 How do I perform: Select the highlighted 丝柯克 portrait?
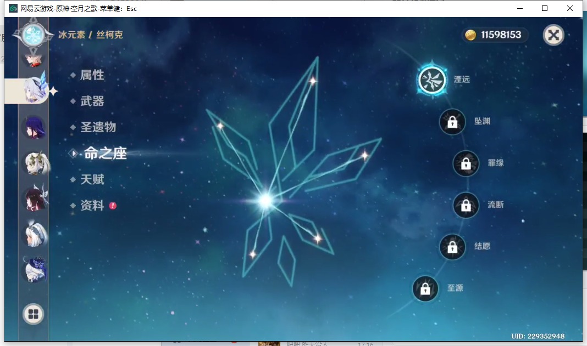tap(35, 90)
